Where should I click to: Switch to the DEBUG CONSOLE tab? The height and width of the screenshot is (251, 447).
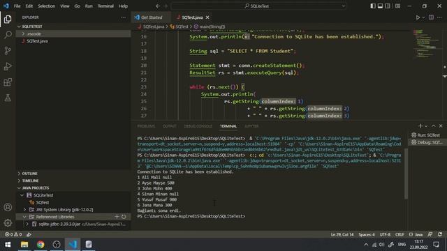(198, 126)
